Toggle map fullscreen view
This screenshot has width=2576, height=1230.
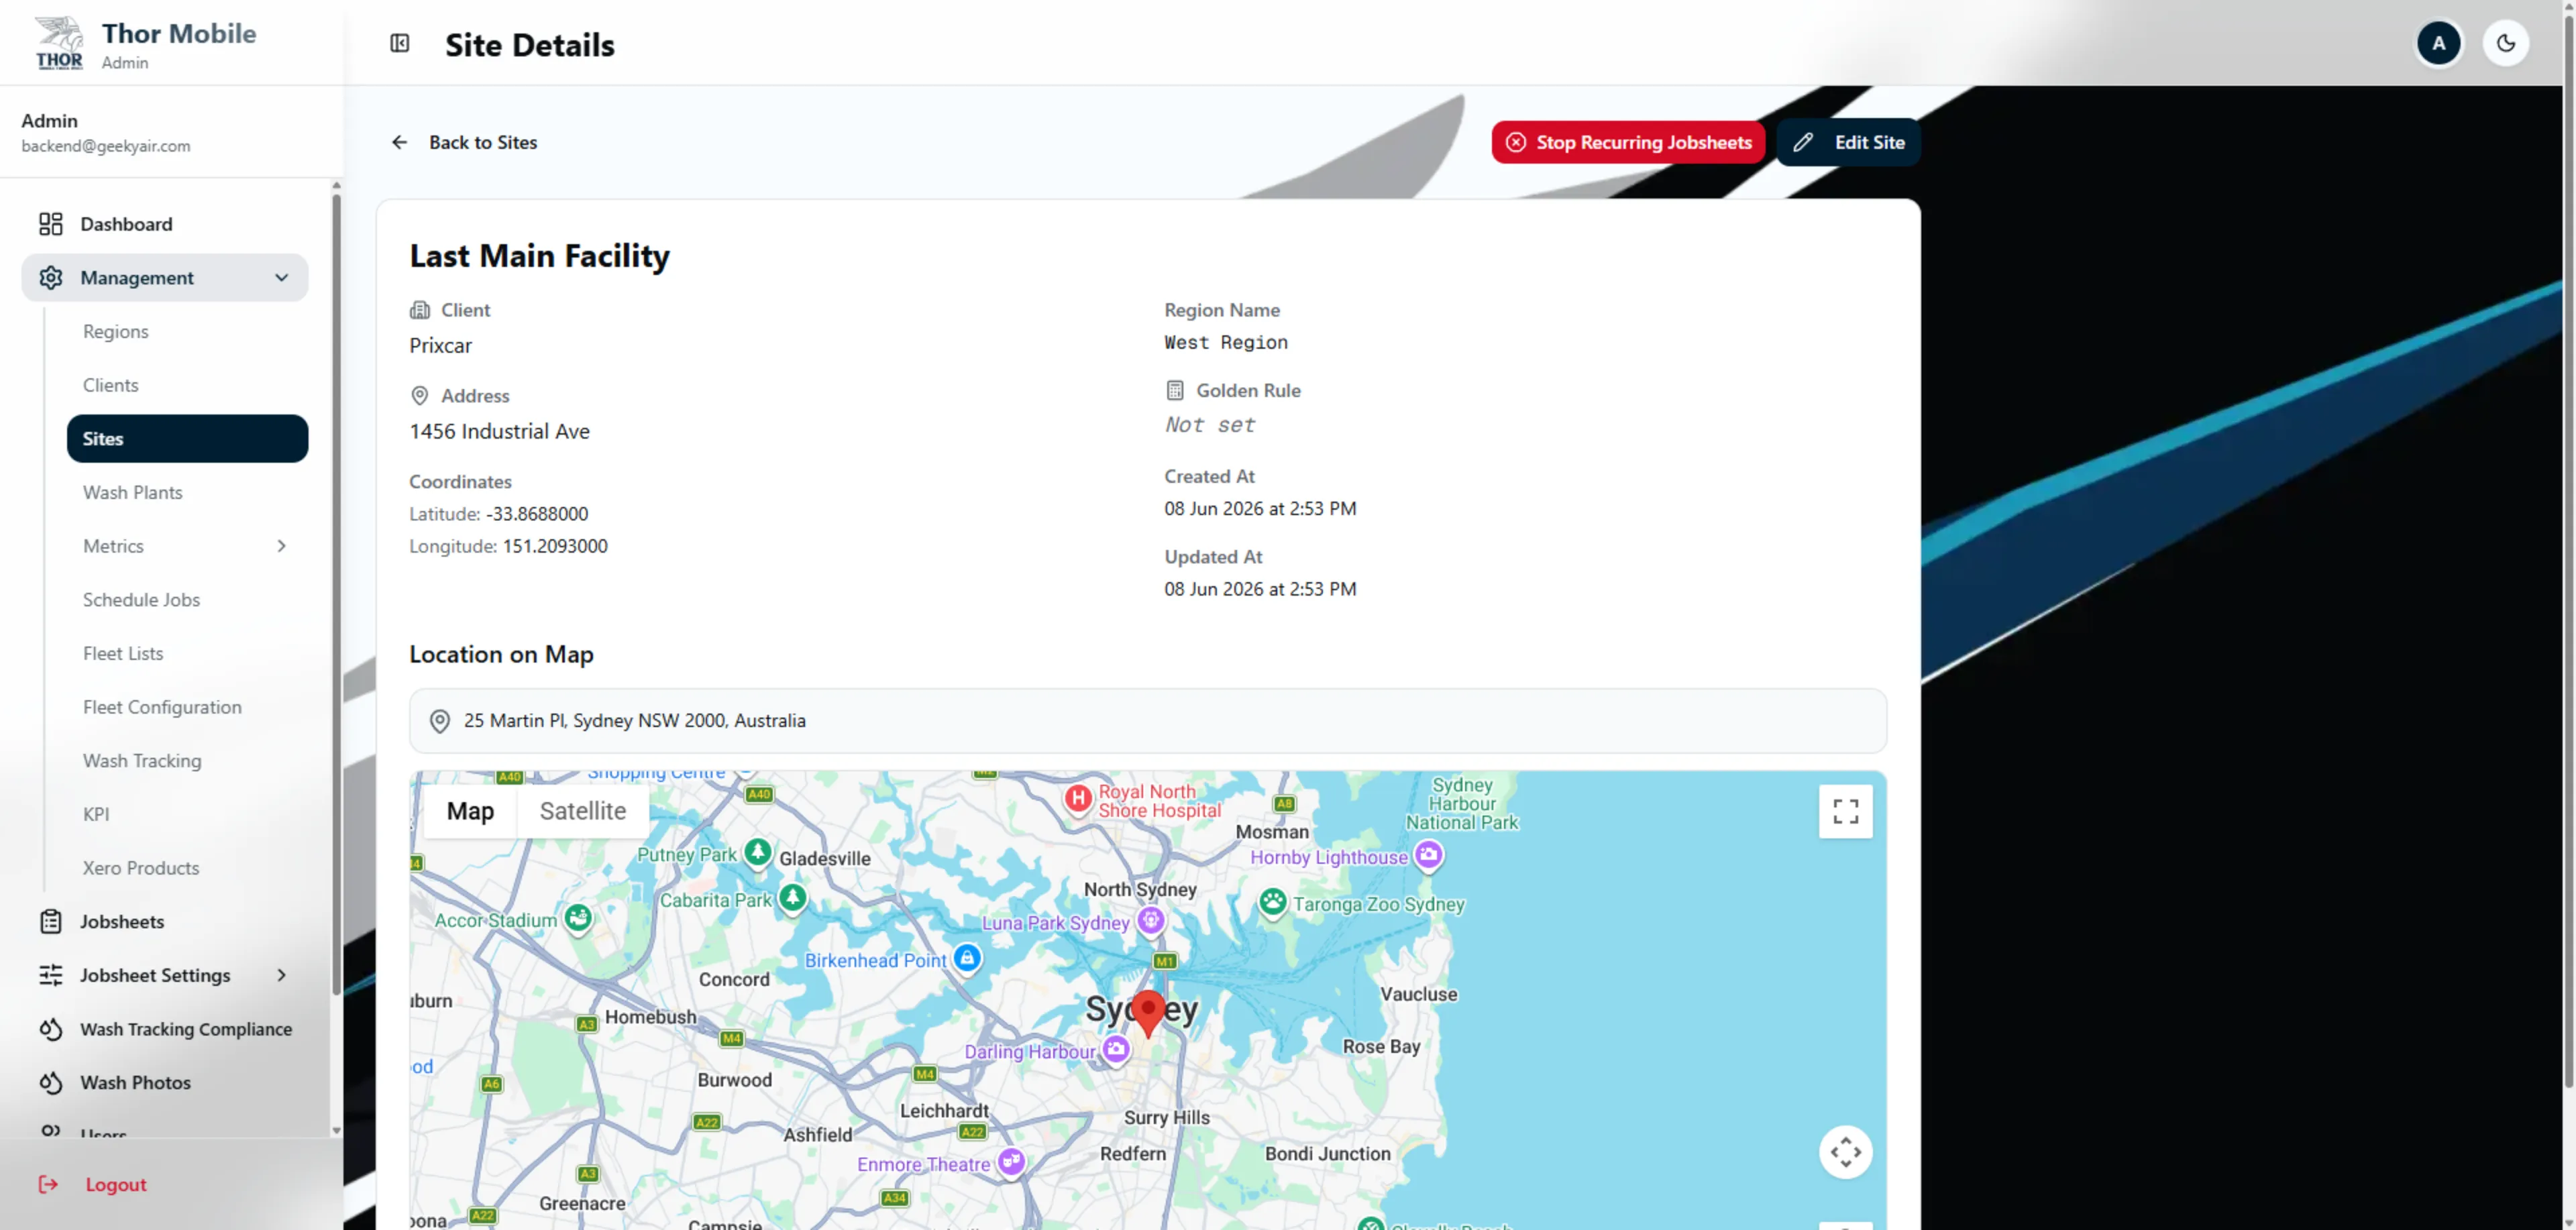[x=1846, y=811]
